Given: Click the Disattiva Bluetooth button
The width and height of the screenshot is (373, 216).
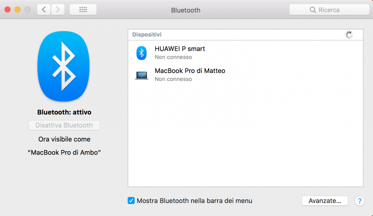Looking at the screenshot, I should (x=64, y=125).
